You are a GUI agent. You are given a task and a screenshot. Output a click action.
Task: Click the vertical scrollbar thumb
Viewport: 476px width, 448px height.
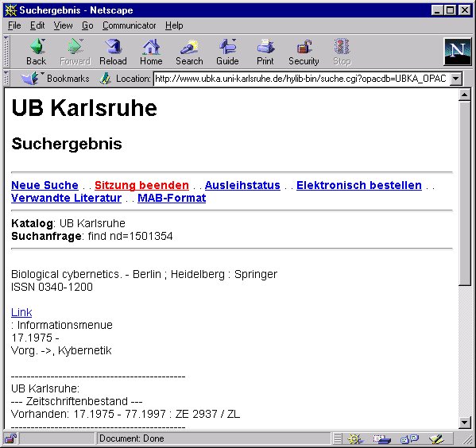click(464, 193)
